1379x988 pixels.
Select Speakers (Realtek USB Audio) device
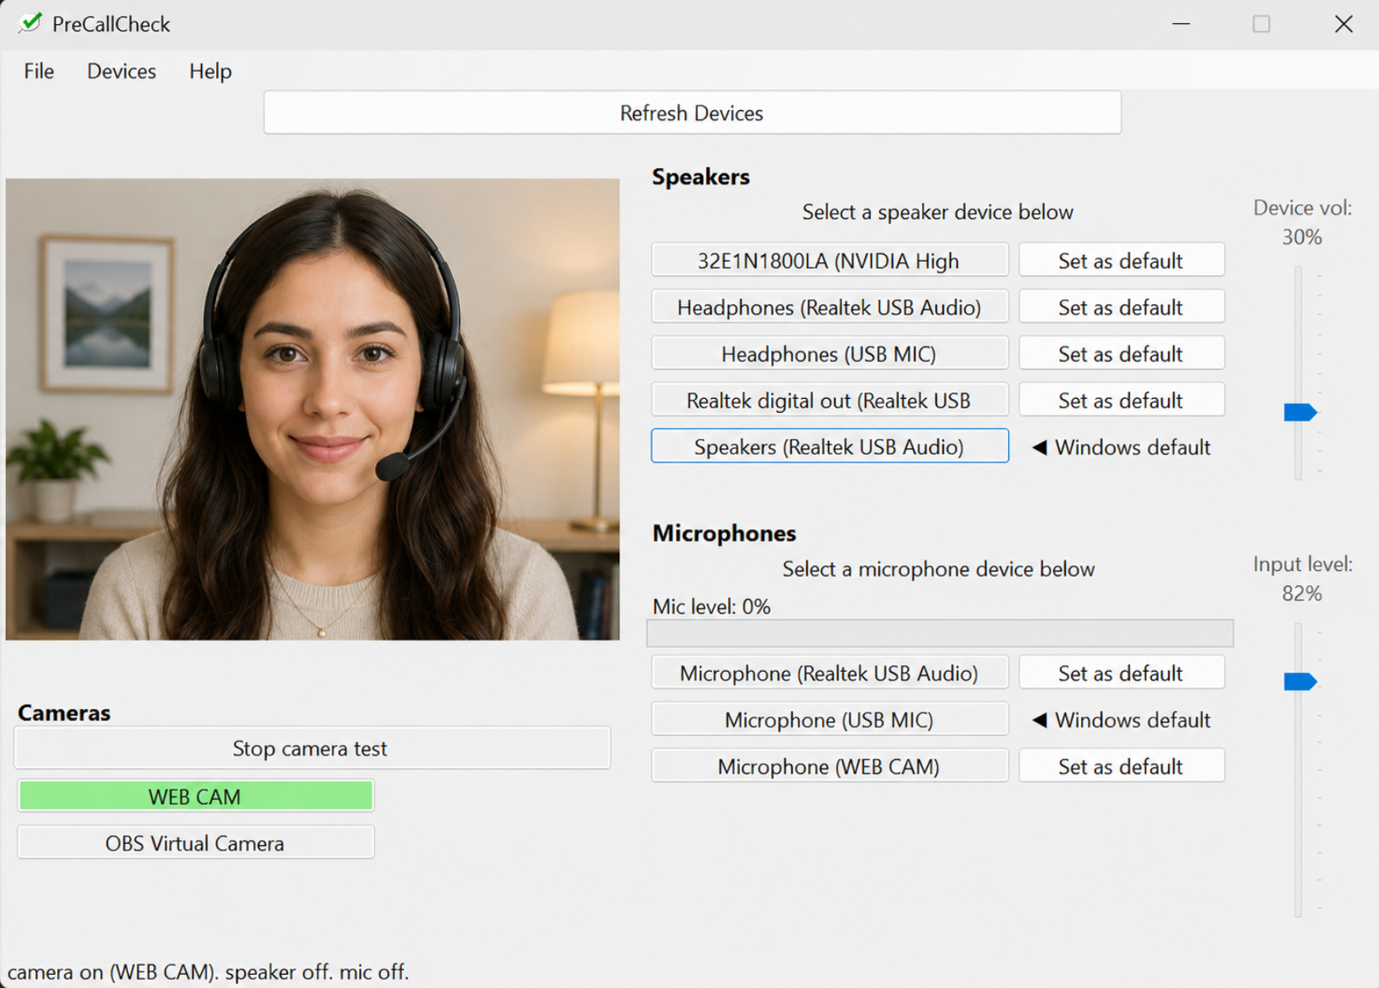coord(829,447)
